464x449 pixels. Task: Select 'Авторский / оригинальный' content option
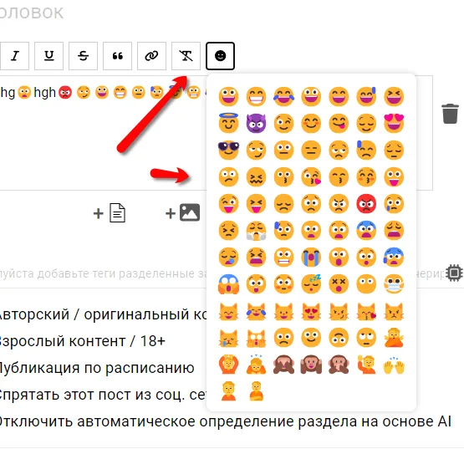(x=104, y=314)
